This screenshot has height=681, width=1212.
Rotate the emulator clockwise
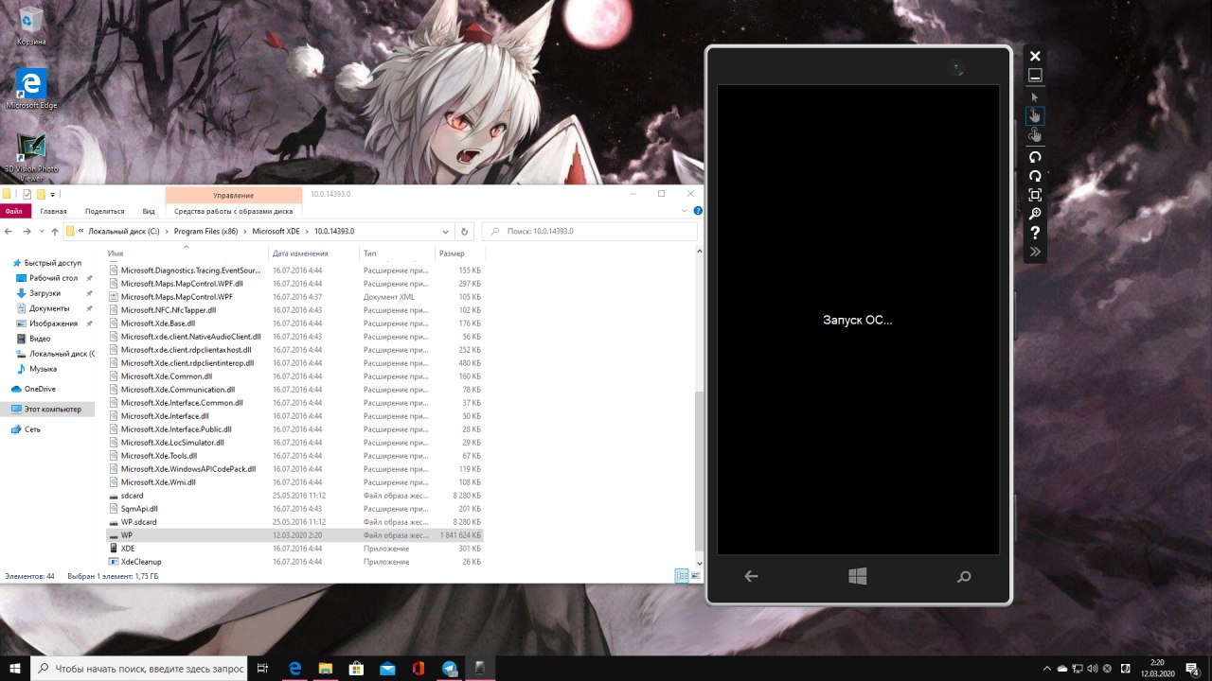click(x=1035, y=176)
